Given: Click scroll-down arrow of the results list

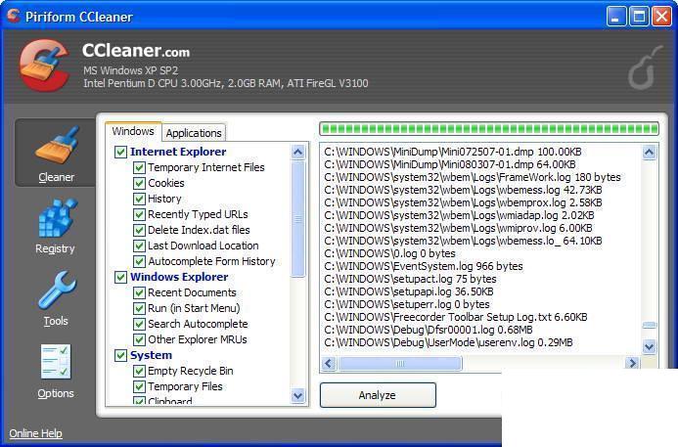Looking at the screenshot, I should coord(649,346).
